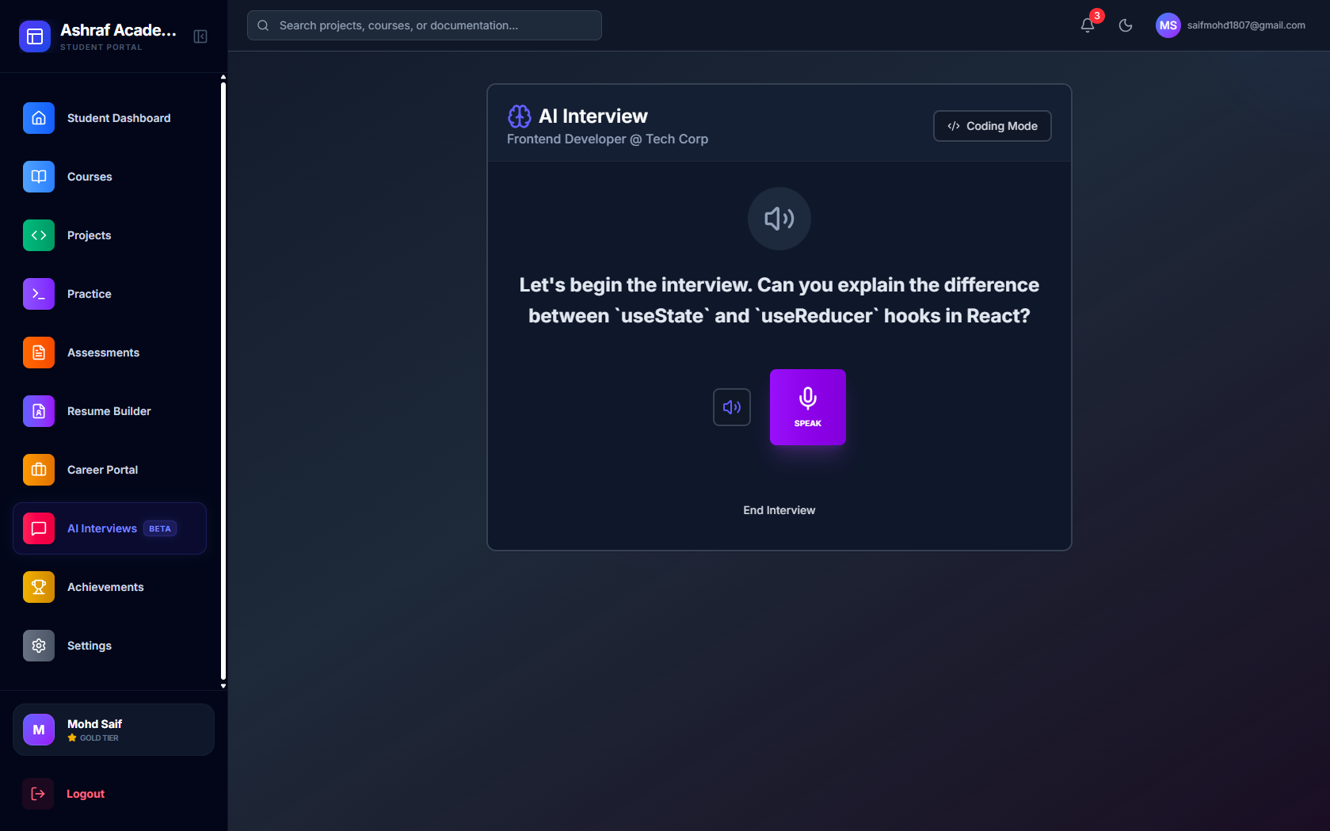
Task: Click sidebar scrollbar up arrow
Action: coord(223,77)
